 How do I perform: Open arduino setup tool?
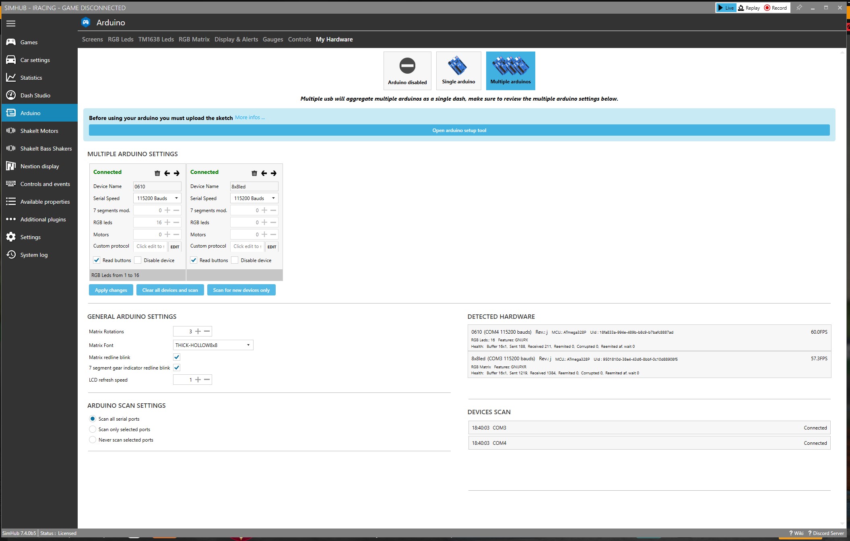point(459,130)
